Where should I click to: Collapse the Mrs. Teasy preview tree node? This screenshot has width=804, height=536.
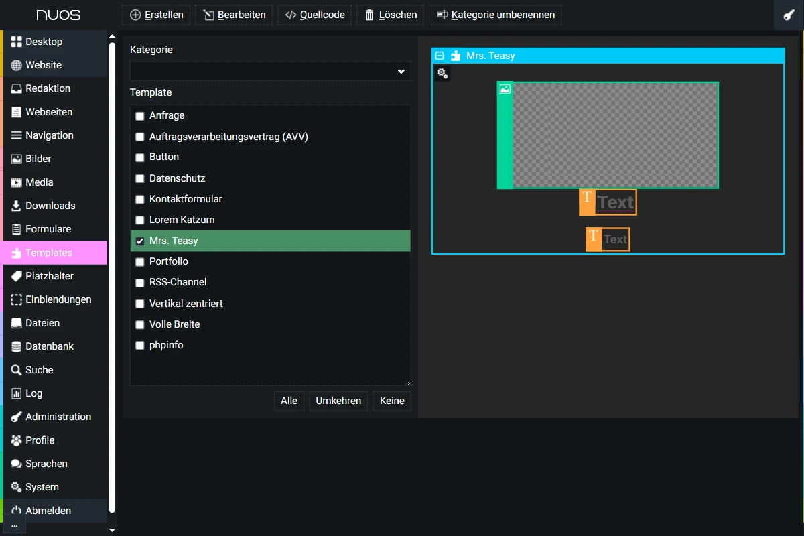(440, 56)
